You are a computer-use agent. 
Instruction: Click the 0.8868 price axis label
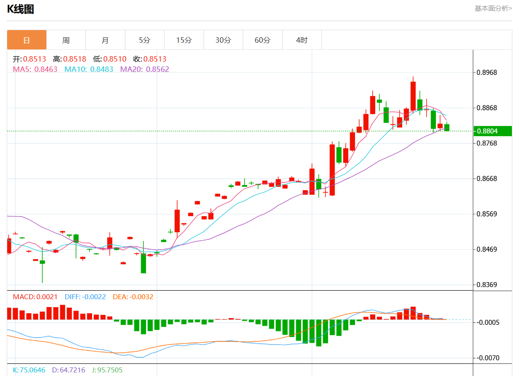point(487,108)
